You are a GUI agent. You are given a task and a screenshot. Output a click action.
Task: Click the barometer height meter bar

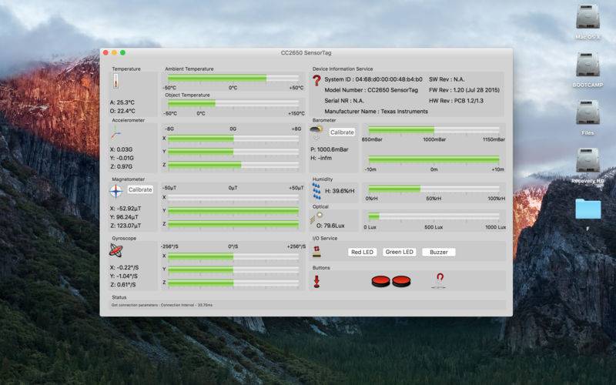point(434,159)
